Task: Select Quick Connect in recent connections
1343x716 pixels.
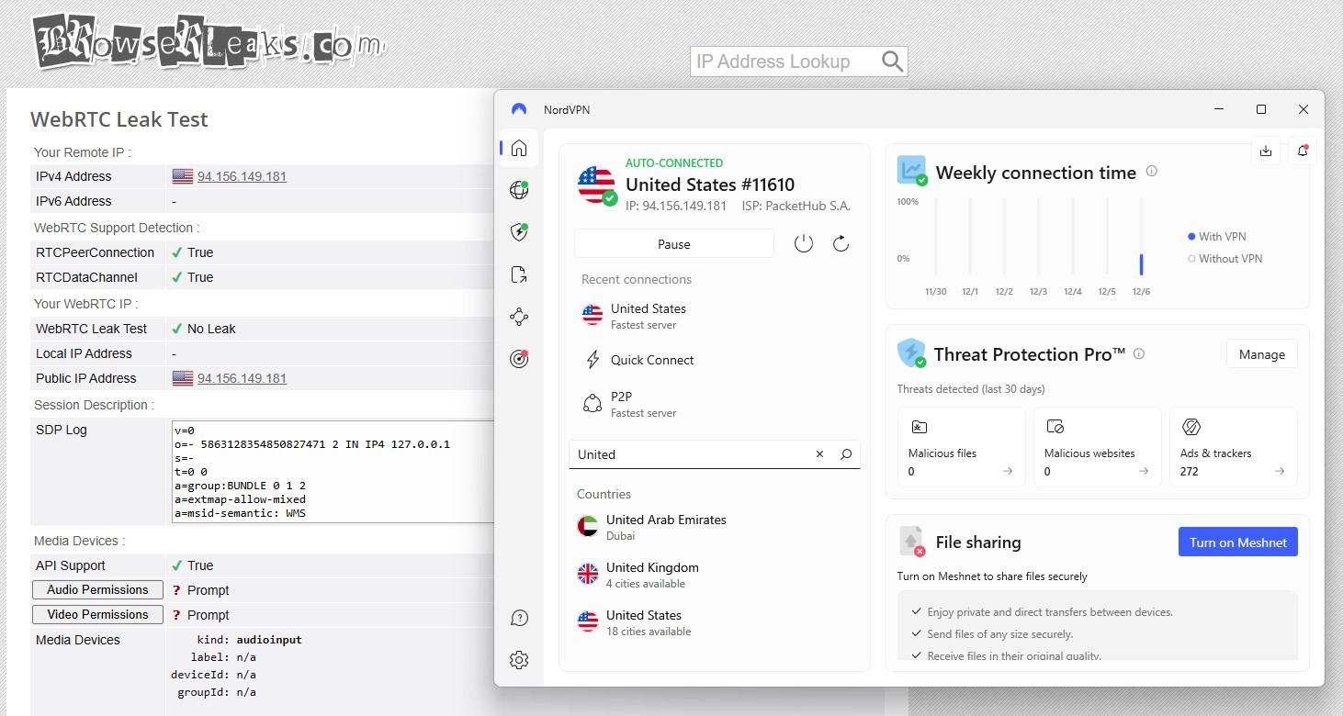Action: 715,360
